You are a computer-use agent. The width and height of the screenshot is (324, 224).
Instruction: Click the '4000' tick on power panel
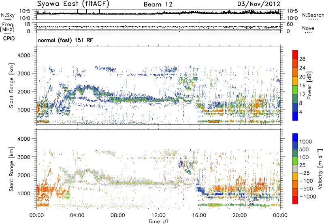tap(24, 55)
